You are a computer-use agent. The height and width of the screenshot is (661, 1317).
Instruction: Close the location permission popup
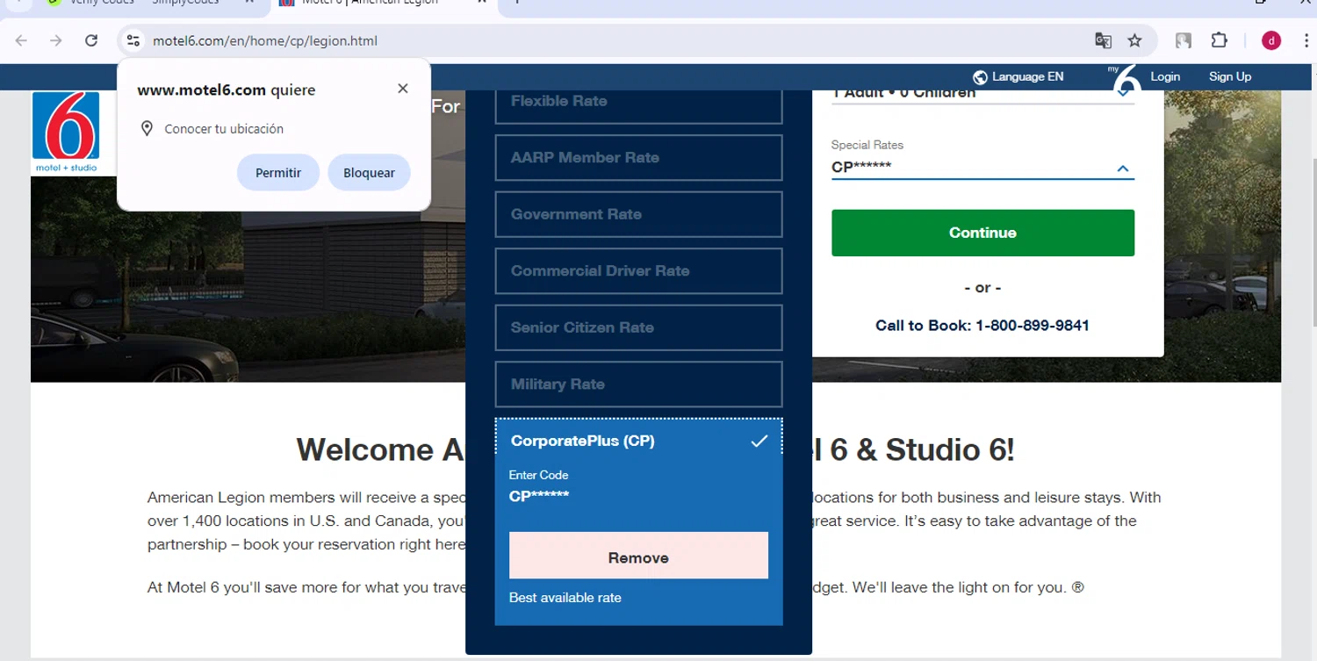pos(403,89)
